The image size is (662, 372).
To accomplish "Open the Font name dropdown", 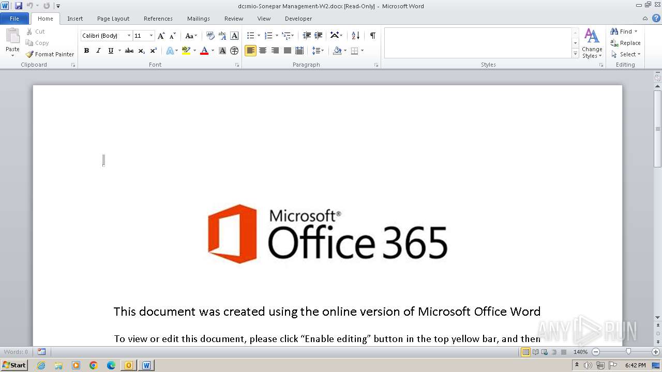I will tap(129, 36).
